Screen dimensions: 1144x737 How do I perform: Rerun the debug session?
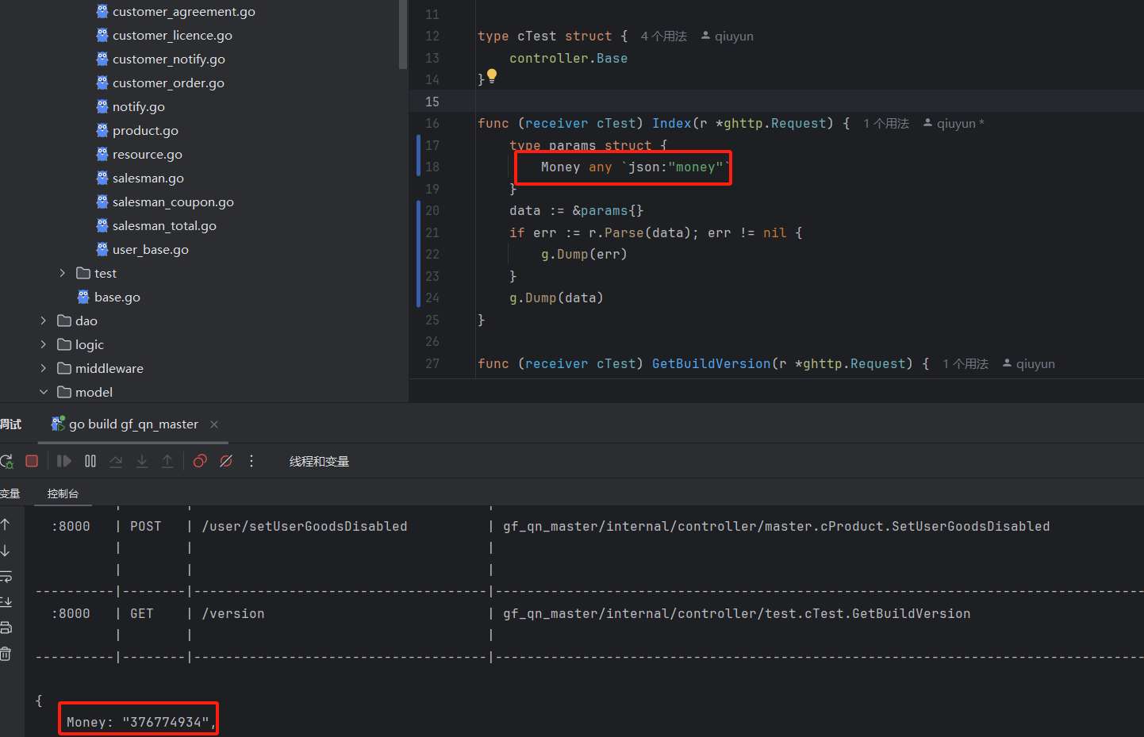pos(6,461)
